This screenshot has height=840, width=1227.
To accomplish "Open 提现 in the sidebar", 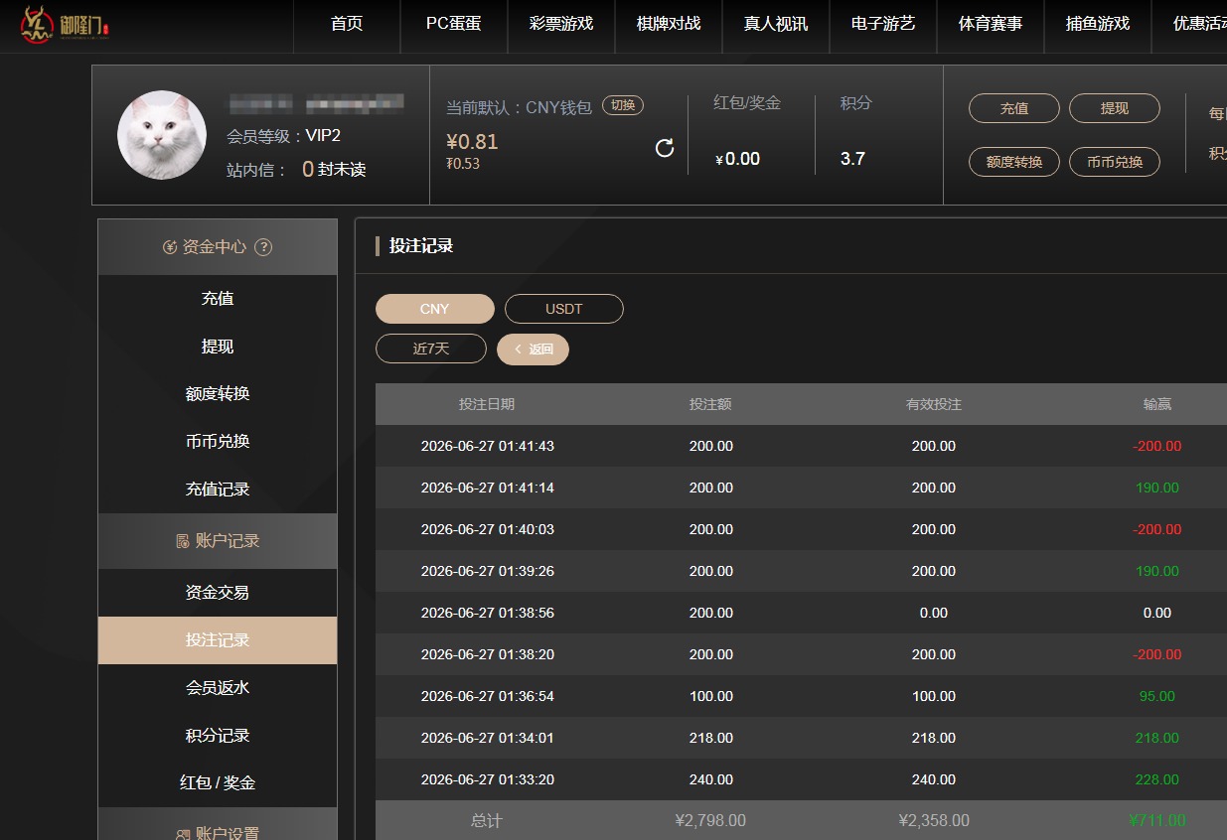I will pos(218,347).
